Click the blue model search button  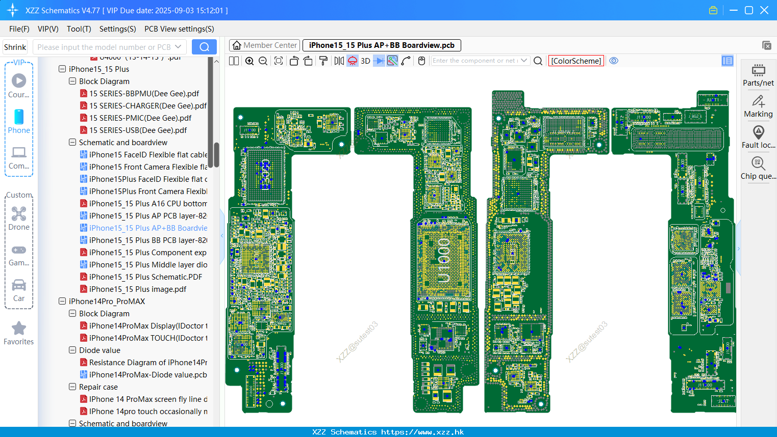[204, 47]
